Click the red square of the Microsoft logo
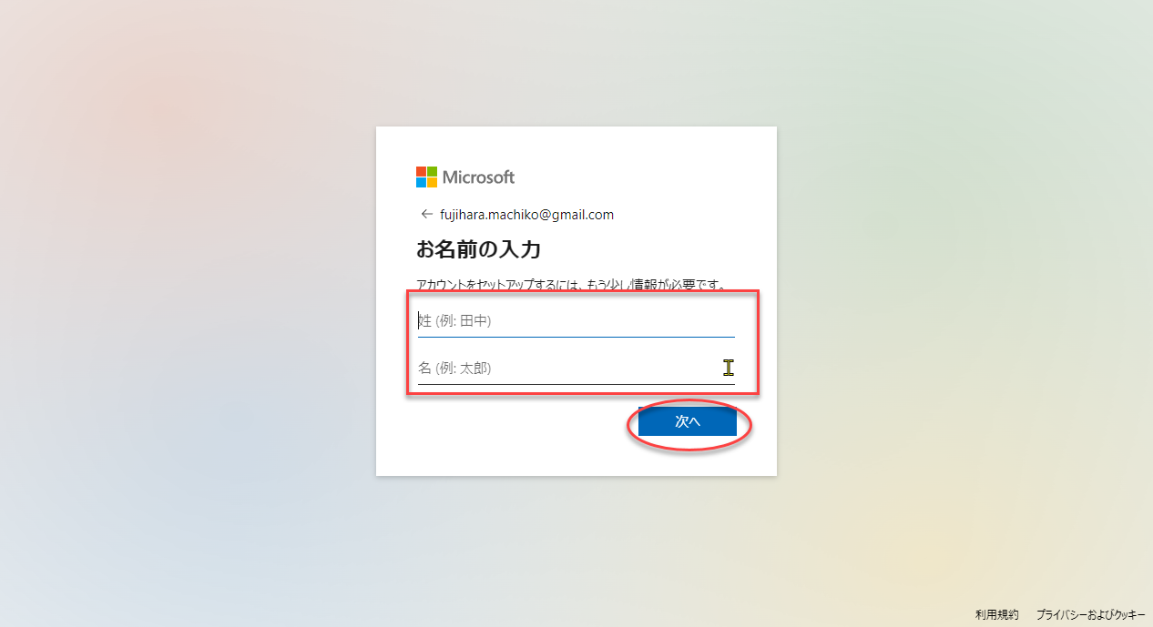The image size is (1153, 627). coord(421,171)
